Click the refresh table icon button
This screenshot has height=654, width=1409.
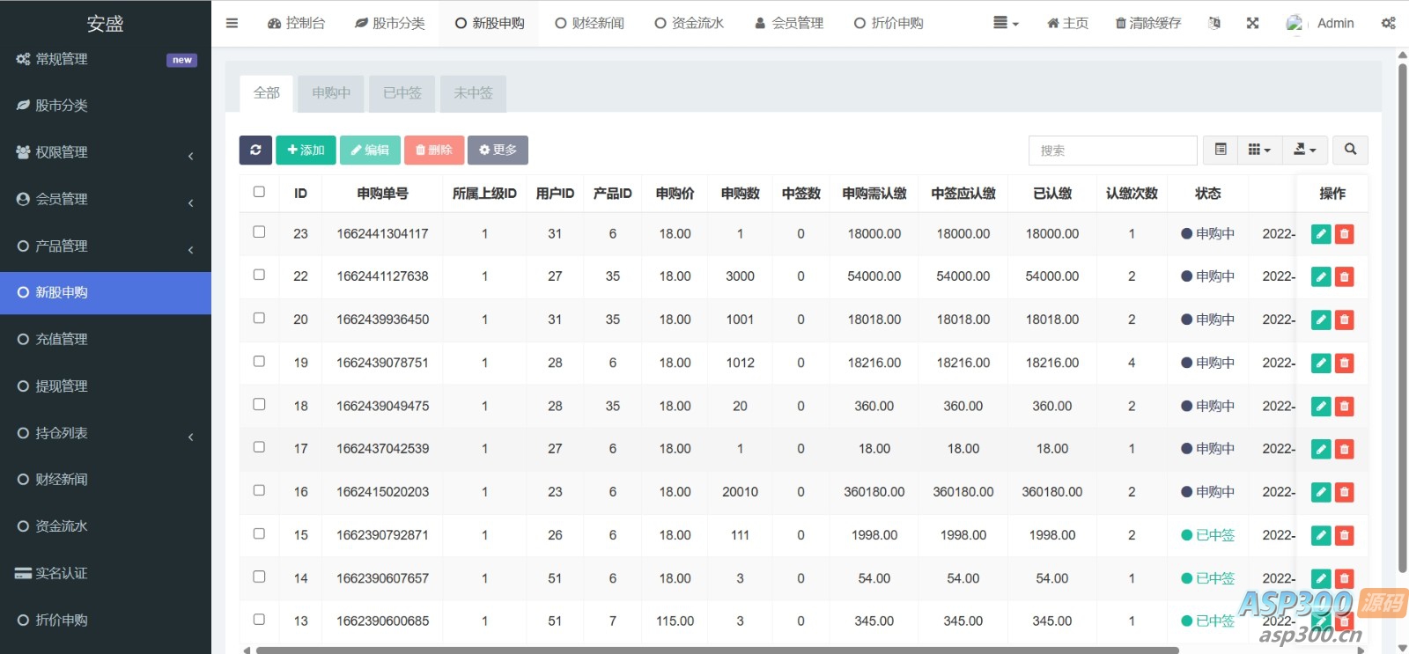click(255, 151)
